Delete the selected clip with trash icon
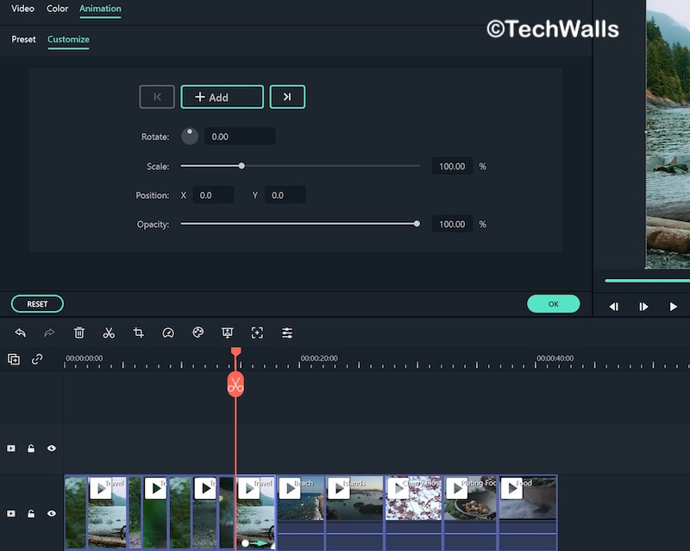Screen dimensions: 690x551 (79, 332)
